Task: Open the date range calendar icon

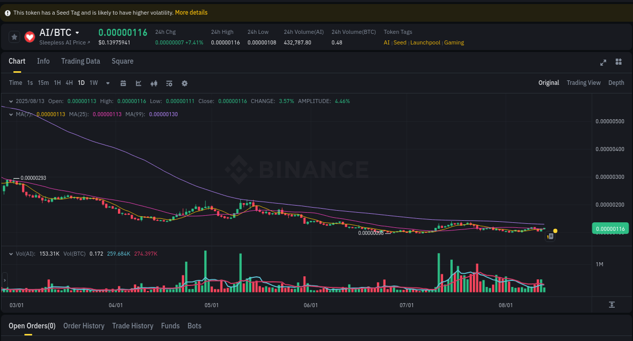Action: coord(123,83)
